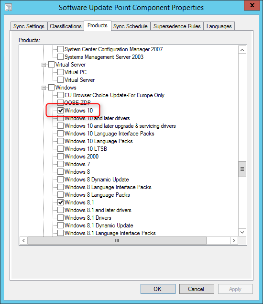Image resolution: width=263 pixels, height=304 pixels.
Task: Click the horizontal scrollbar left arrow
Action: tap(23, 241)
